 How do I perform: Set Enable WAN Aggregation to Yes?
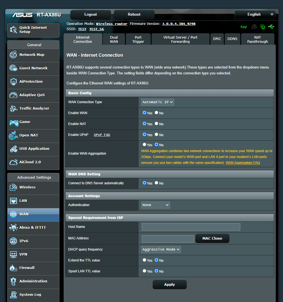tap(144, 145)
